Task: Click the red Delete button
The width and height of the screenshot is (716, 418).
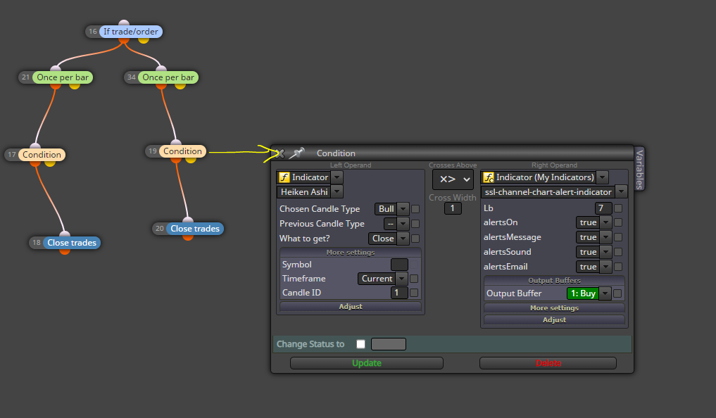Action: 548,363
